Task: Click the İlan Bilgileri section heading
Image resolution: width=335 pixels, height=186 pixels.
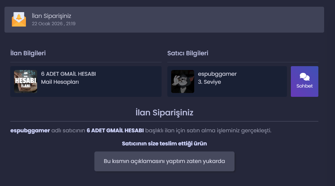Action: click(28, 53)
